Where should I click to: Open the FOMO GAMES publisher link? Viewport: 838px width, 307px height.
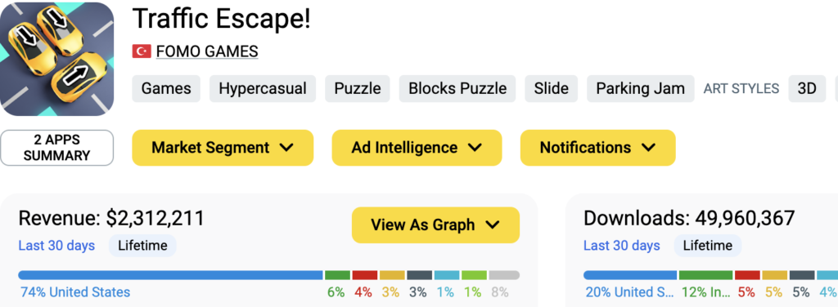click(x=207, y=51)
